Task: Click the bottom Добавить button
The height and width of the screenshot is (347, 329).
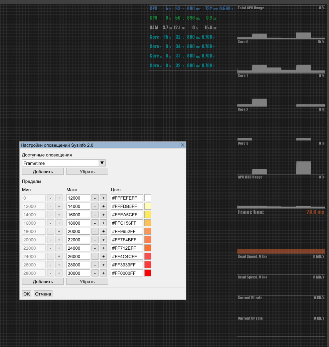Action: pos(43,281)
